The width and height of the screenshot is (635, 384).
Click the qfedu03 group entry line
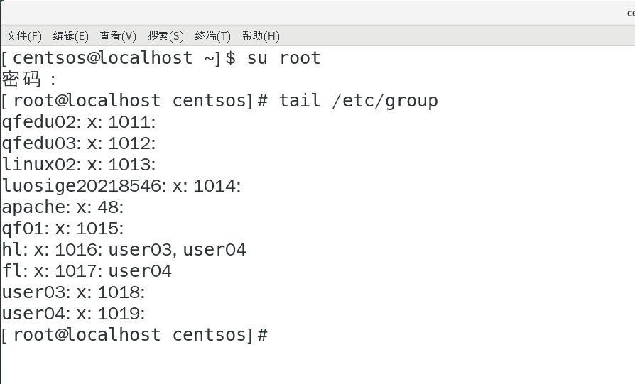tap(78, 143)
